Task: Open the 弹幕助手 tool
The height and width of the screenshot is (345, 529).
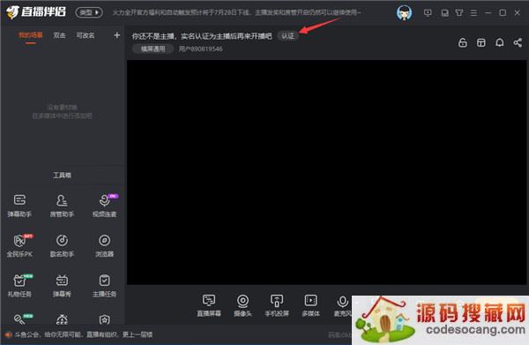Action: coord(19,206)
